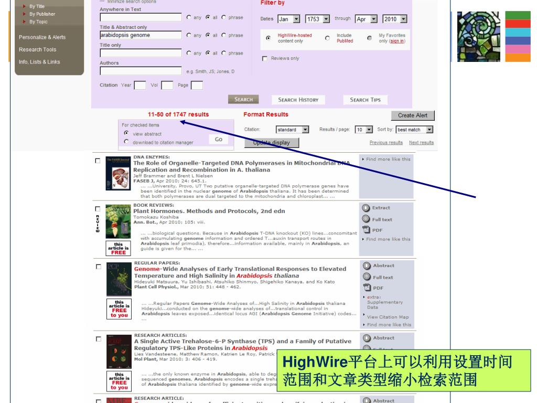Click 'FREE to you' badge for Genome-Wide Analyses
Image resolution: width=537 pixels, height=403 pixels.
119,309
